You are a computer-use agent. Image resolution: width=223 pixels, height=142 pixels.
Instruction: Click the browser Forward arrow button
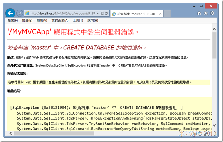point(19,13)
